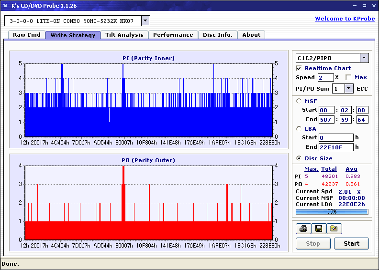Go to the Performance tab
379x270 pixels.
[173, 35]
